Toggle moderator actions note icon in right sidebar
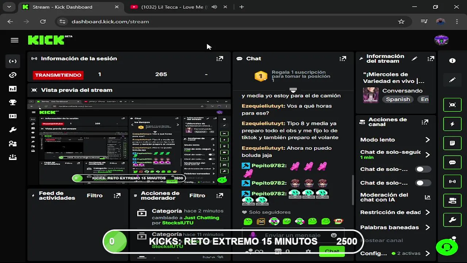Screen dimensions: 467x263 (452, 143)
